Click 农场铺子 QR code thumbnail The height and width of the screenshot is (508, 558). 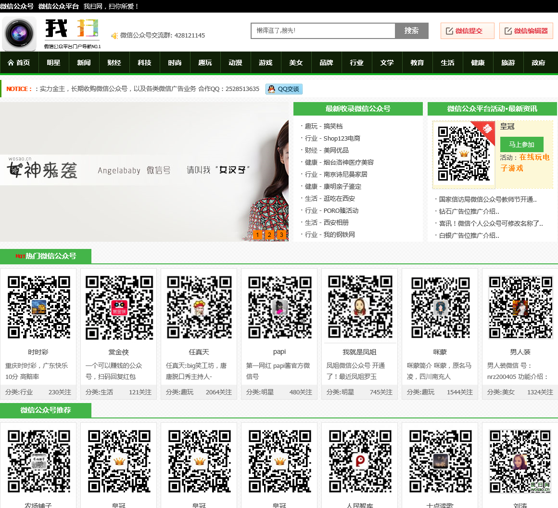click(38, 461)
